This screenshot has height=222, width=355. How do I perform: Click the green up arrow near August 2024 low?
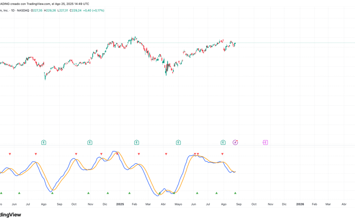click(52, 193)
